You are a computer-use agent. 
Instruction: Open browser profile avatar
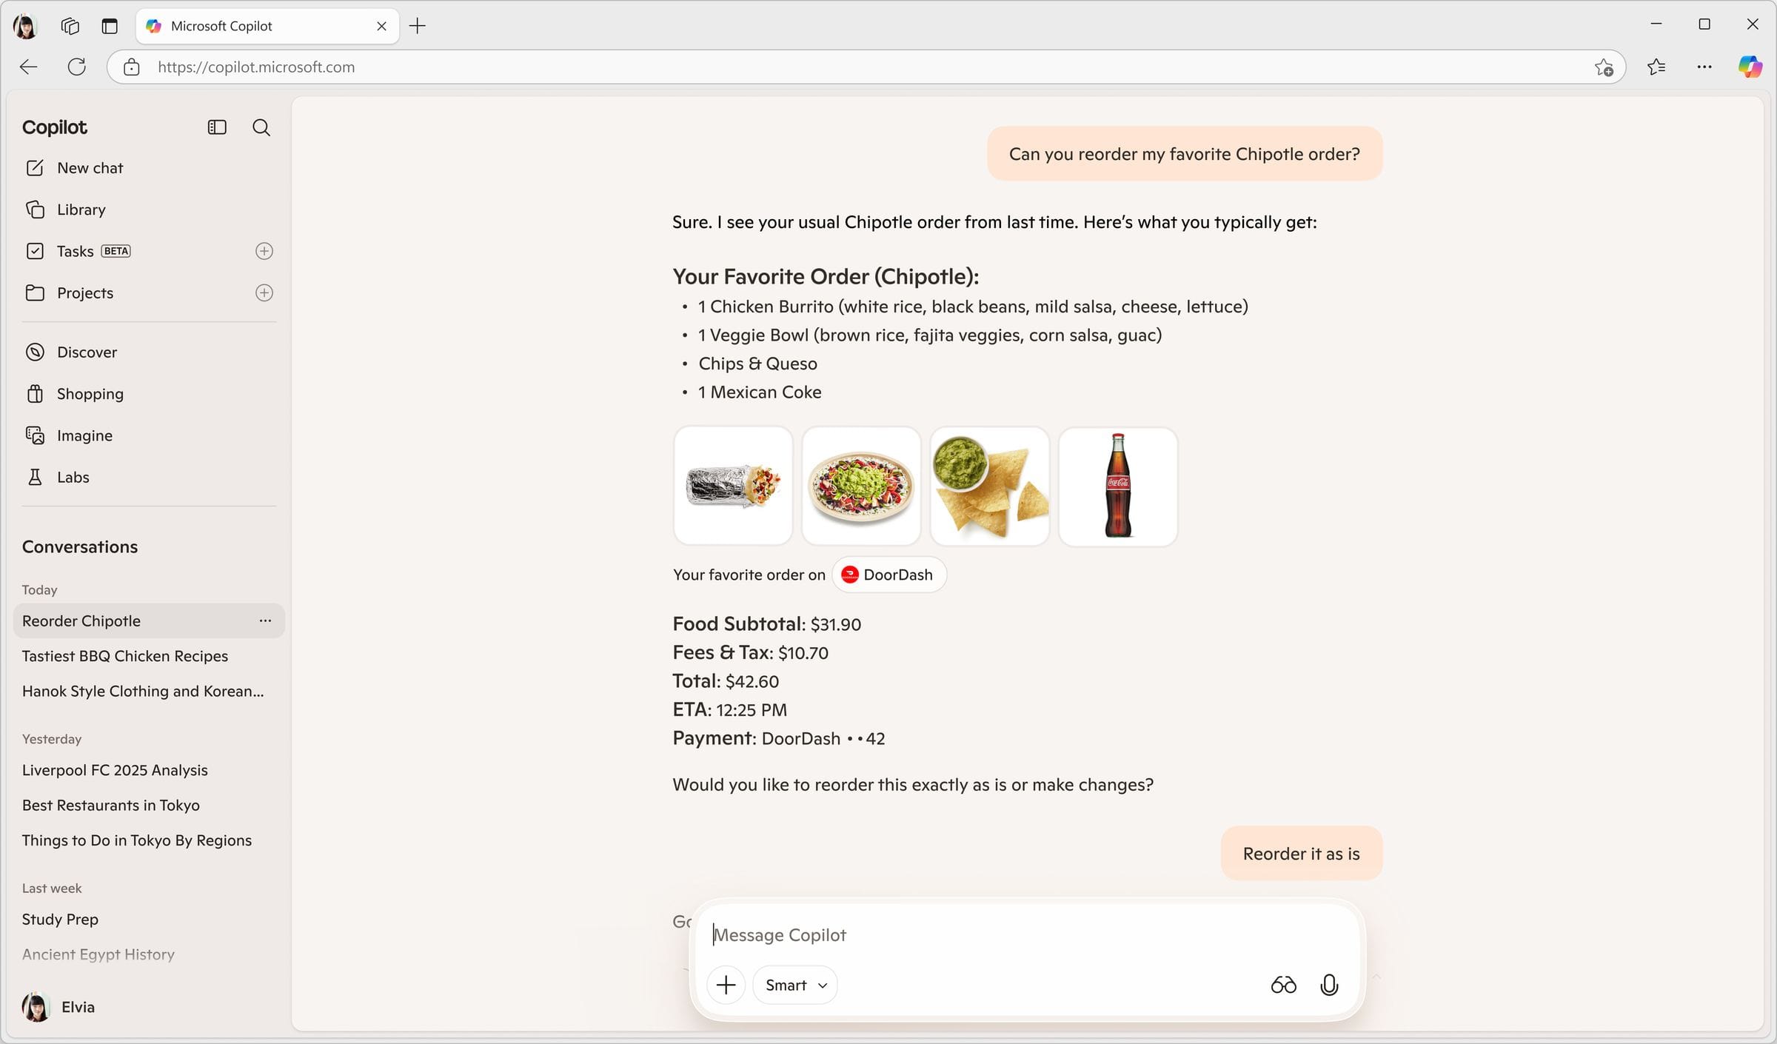tap(25, 26)
